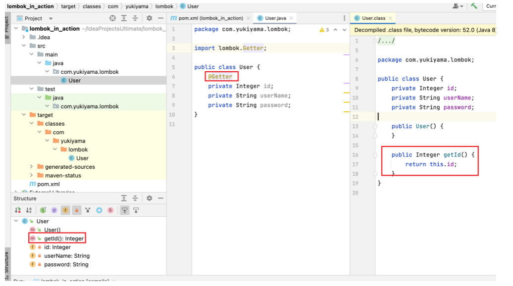The width and height of the screenshot is (513, 286).
Task: Close the User.class editor tab
Action: pyautogui.click(x=390, y=18)
